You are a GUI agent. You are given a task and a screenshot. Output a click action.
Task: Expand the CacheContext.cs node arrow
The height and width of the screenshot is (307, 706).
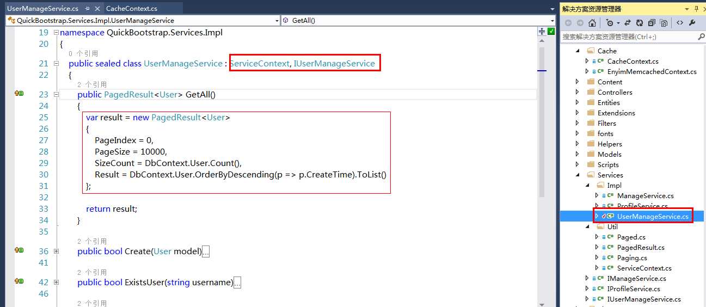(x=587, y=61)
